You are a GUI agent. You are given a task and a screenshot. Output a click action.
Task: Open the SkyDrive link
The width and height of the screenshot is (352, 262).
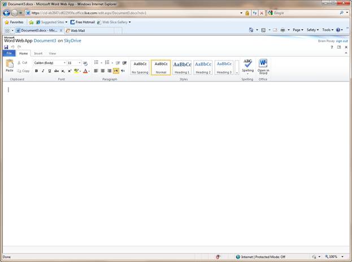point(72,41)
